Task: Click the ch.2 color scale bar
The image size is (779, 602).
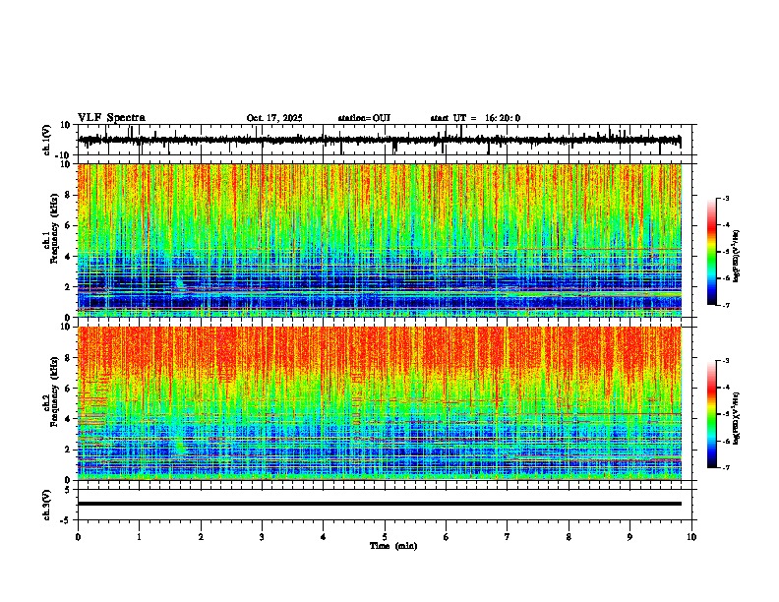Action: (711, 414)
